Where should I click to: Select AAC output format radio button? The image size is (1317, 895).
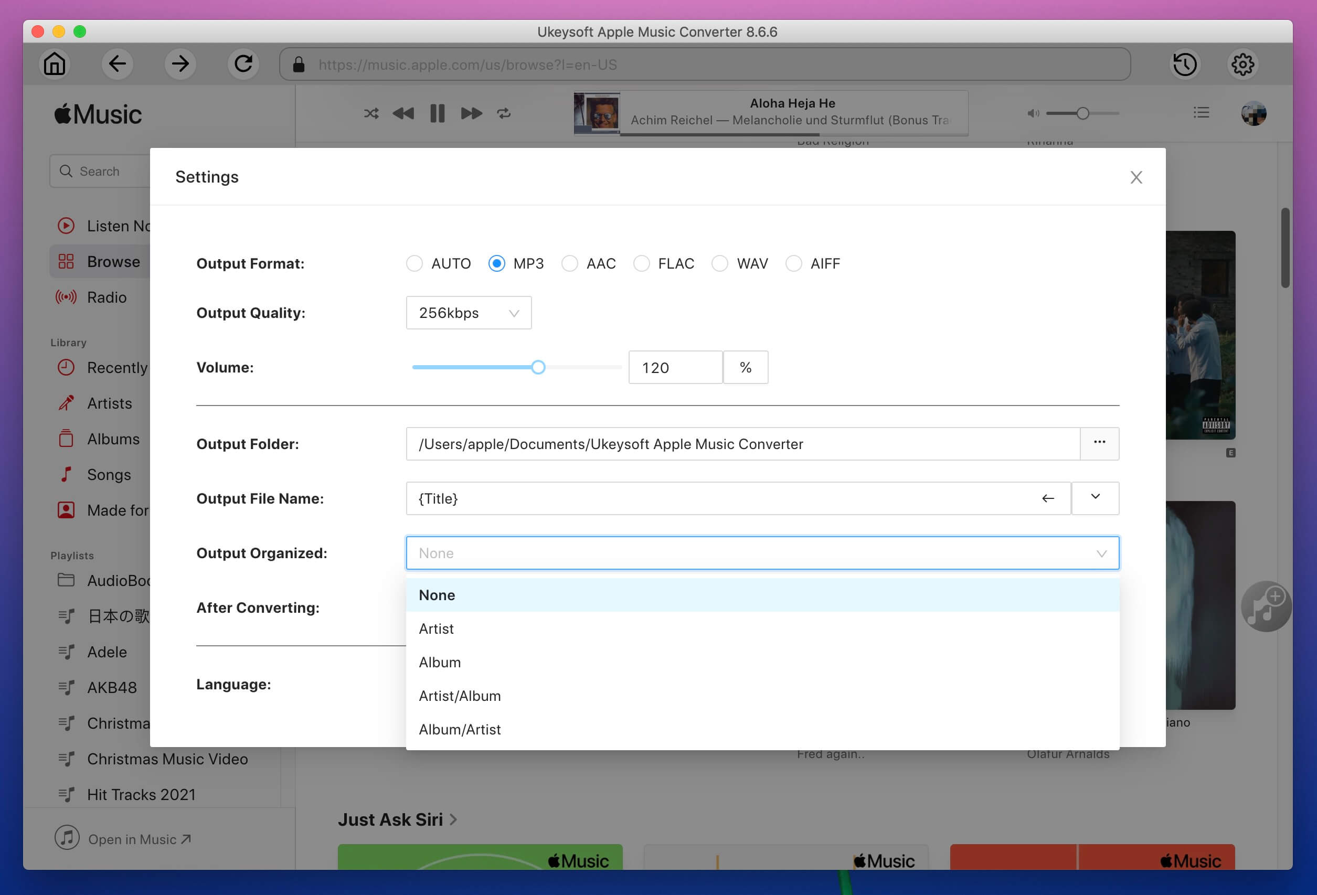click(569, 263)
